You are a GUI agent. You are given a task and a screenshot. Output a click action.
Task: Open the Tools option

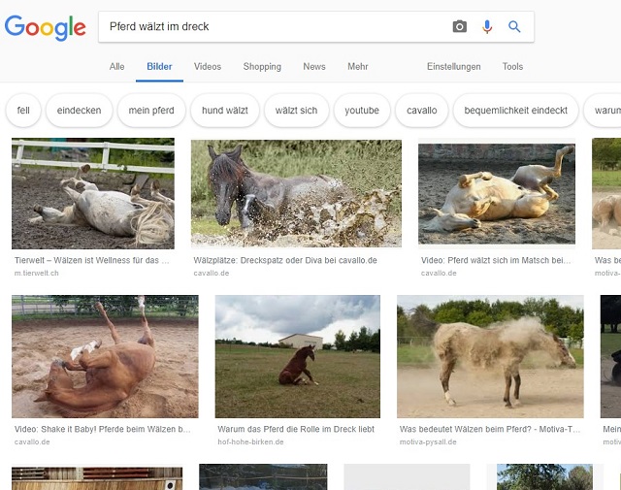(x=512, y=67)
